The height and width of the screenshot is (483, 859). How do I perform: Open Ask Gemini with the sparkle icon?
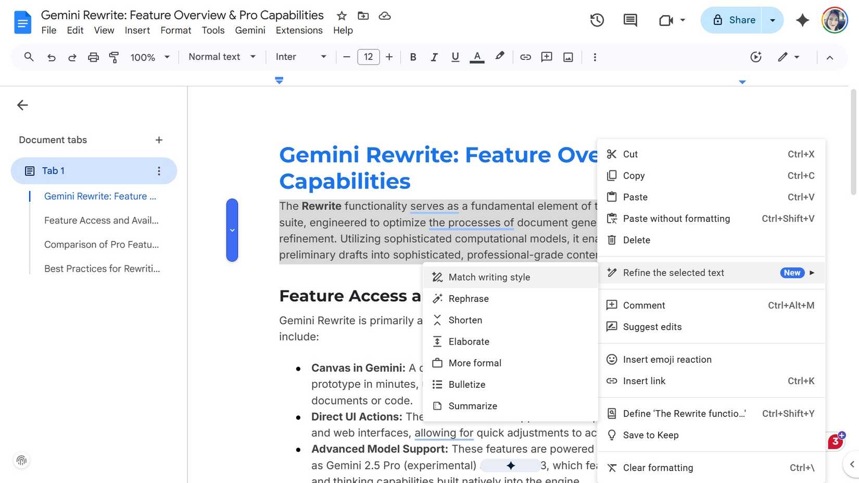tap(802, 20)
